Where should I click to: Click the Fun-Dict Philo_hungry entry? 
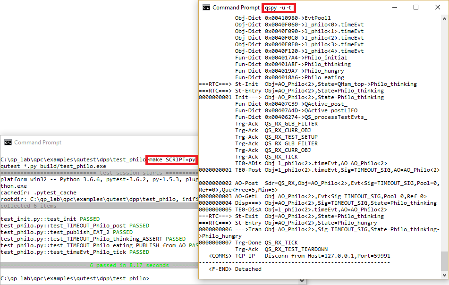coord(289,71)
